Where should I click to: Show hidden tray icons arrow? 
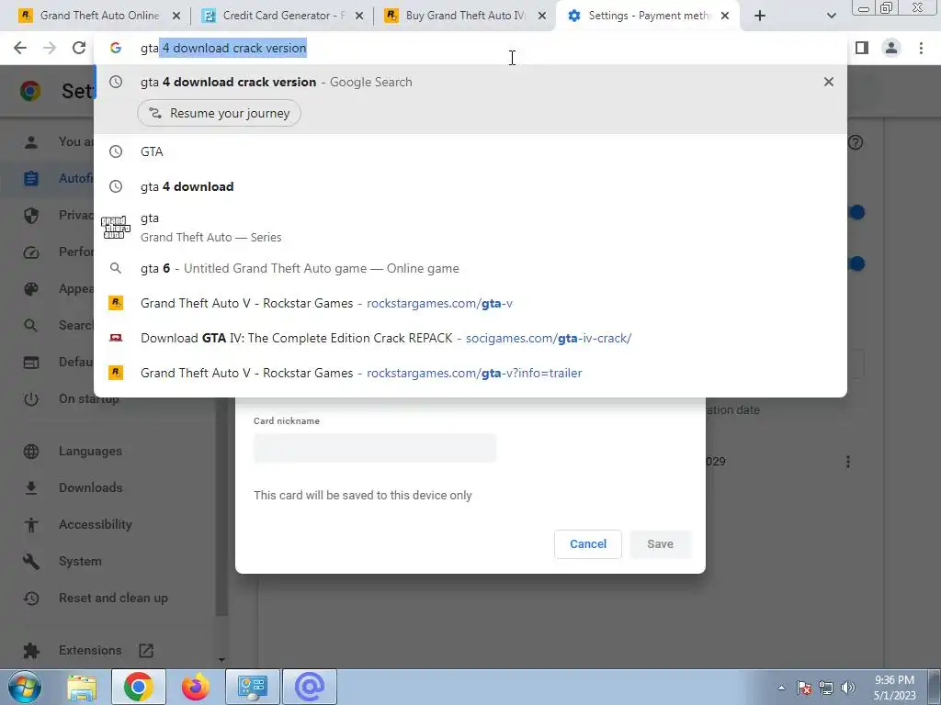click(x=781, y=688)
